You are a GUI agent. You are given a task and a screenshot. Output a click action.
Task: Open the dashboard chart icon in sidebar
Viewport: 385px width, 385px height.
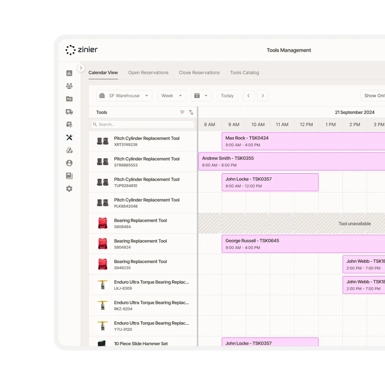point(69,73)
